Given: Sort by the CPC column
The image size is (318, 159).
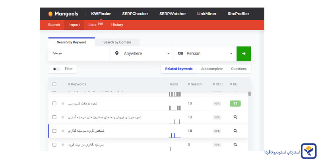Looking at the screenshot, I should [217, 84].
